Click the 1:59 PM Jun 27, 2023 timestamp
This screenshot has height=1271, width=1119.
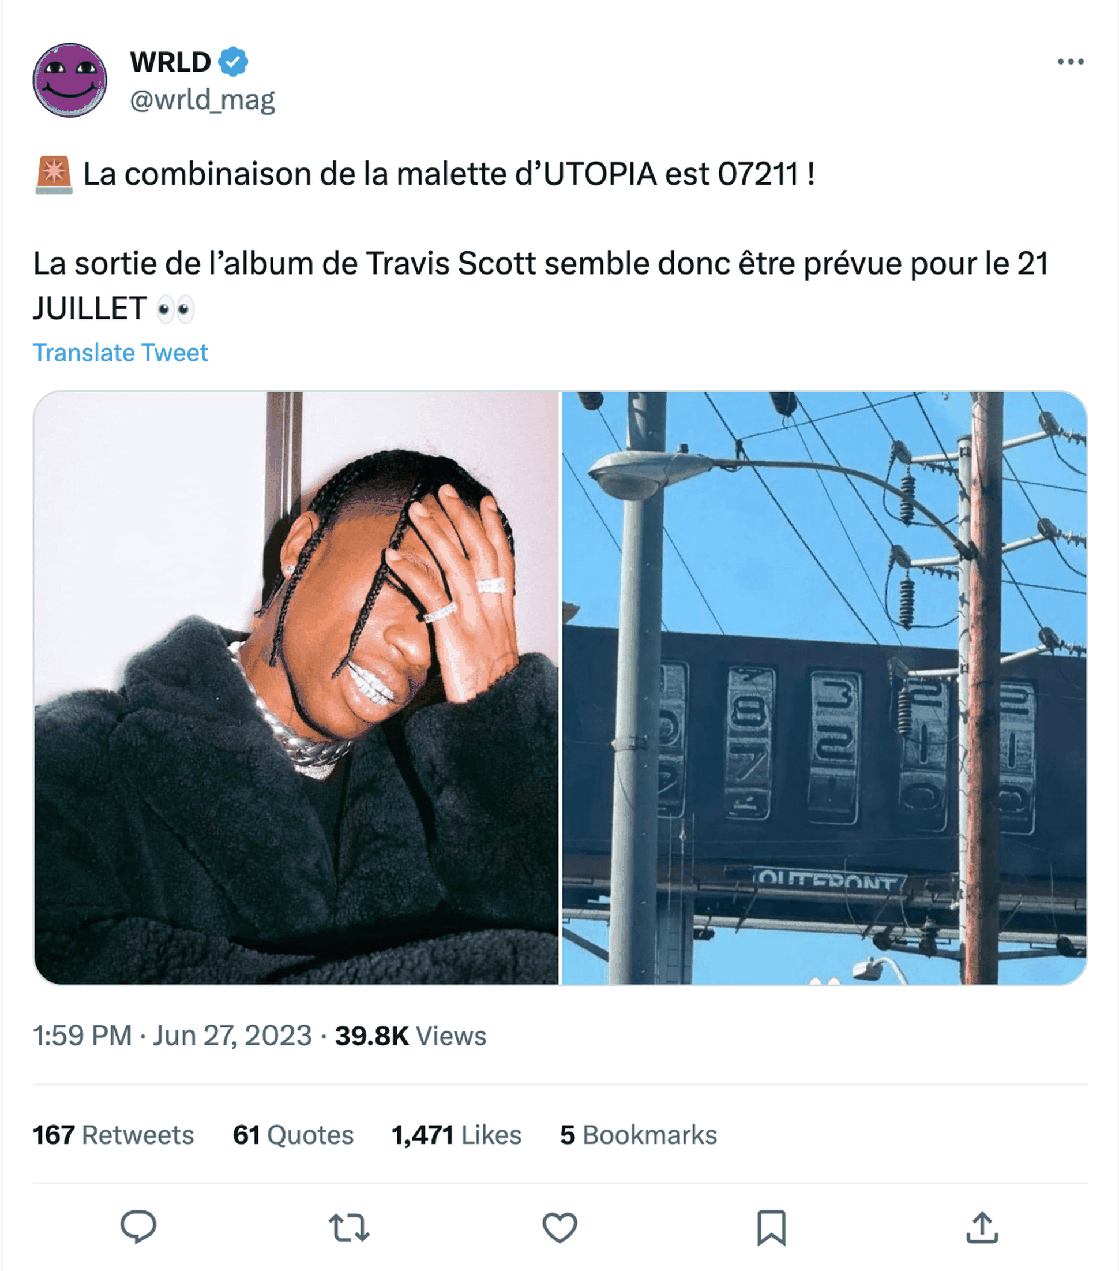[x=172, y=1036]
